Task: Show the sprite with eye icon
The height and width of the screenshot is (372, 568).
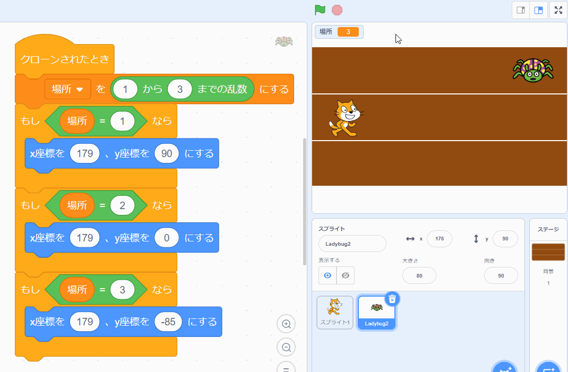Action: click(x=328, y=275)
